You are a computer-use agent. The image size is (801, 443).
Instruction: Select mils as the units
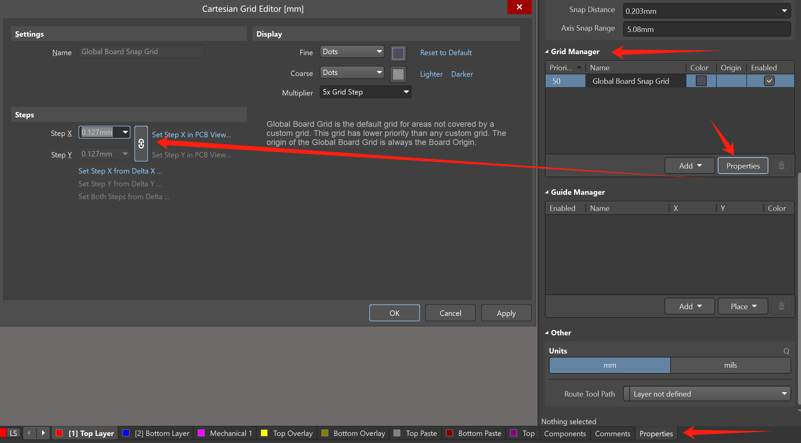point(730,365)
